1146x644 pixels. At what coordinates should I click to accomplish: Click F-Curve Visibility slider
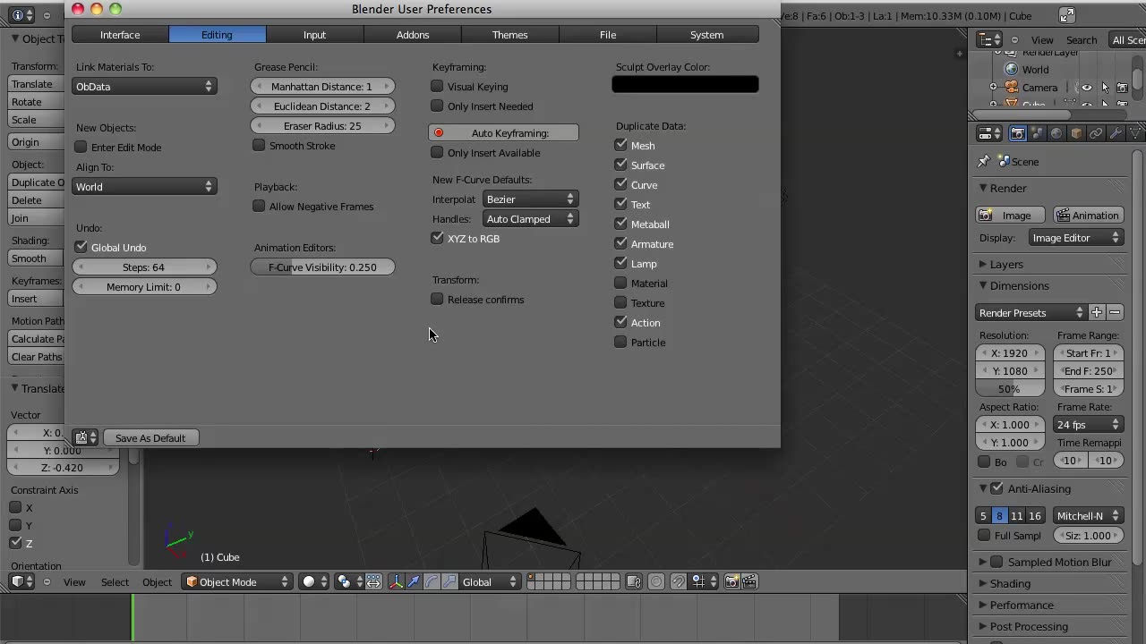(322, 267)
